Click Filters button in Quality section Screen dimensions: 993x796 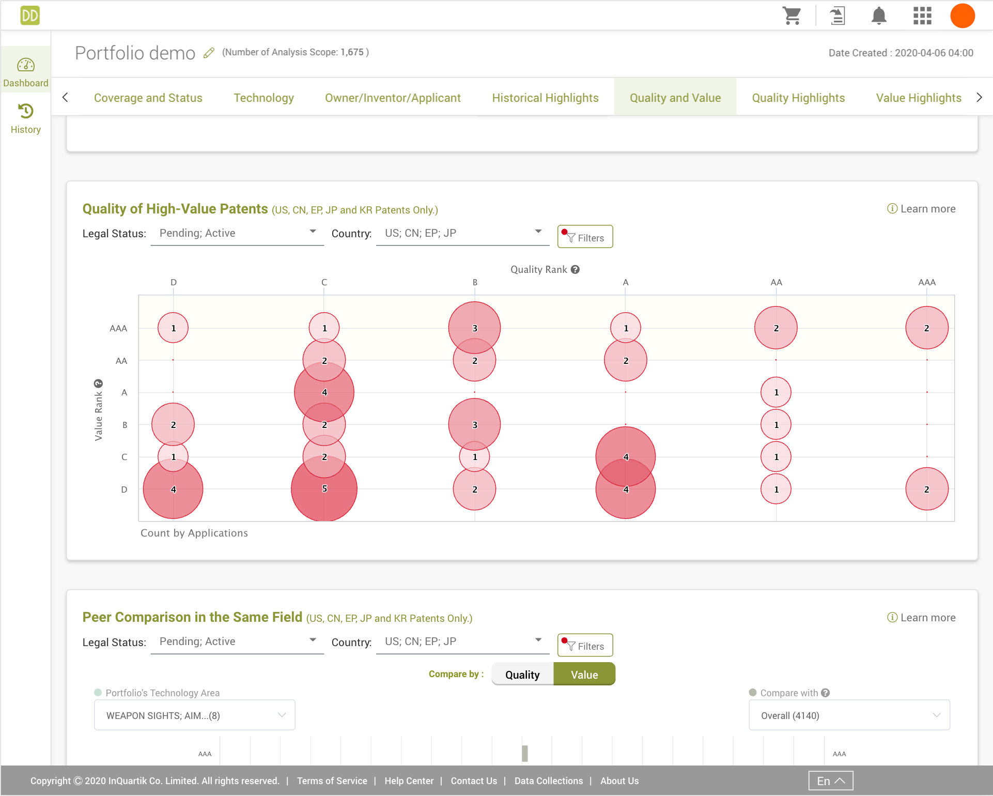click(585, 237)
